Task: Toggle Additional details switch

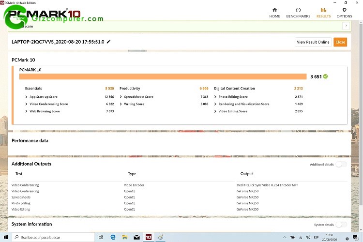Action: pyautogui.click(x=341, y=165)
